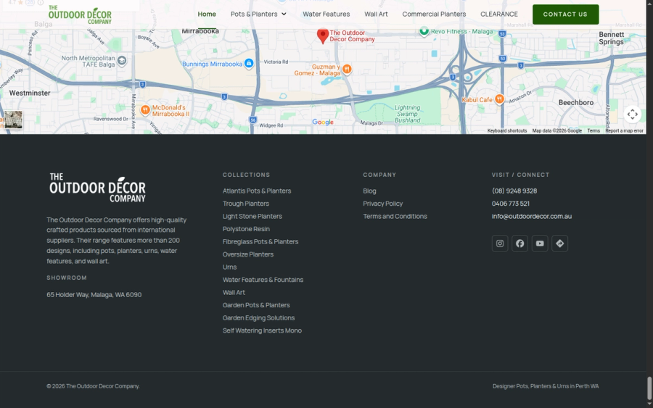The height and width of the screenshot is (408, 653).
Task: Click the 2026 copyright notice text
Action: pos(93,386)
